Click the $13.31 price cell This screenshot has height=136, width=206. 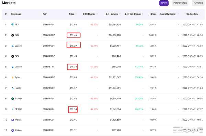tap(73, 131)
